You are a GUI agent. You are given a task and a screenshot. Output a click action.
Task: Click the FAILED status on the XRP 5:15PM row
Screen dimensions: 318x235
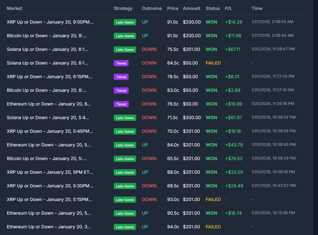click(213, 199)
